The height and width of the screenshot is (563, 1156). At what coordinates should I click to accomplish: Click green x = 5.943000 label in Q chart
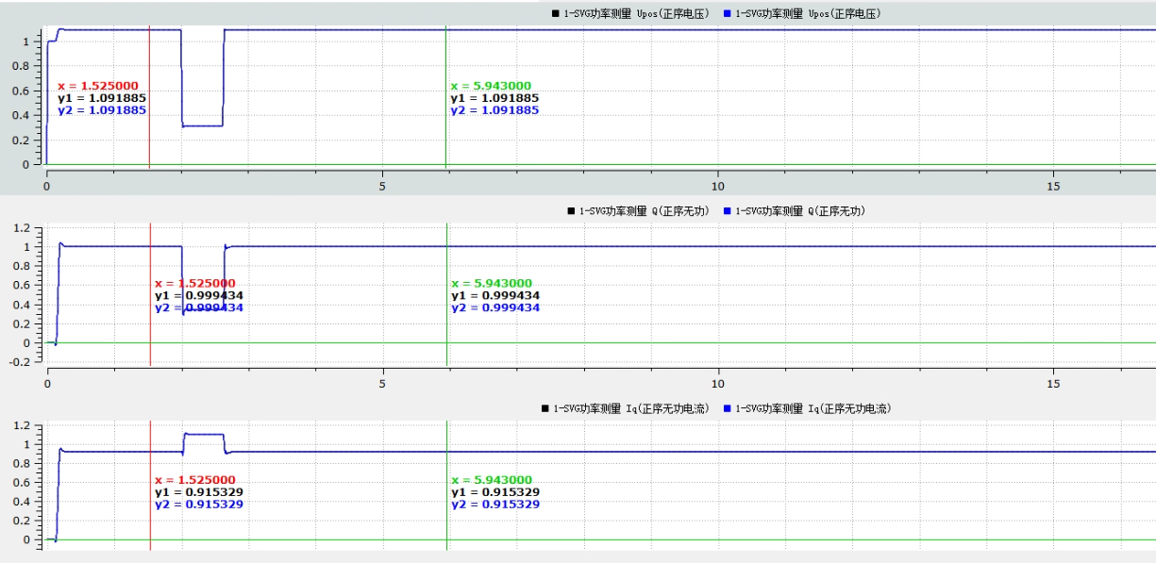[492, 284]
